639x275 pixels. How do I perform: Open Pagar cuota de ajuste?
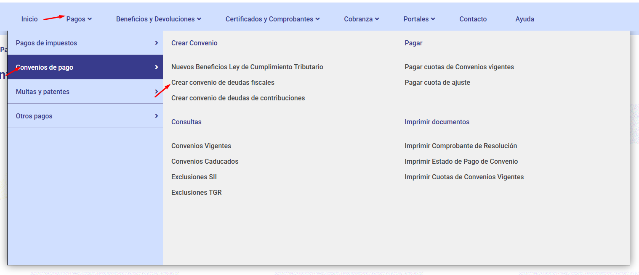pyautogui.click(x=437, y=82)
